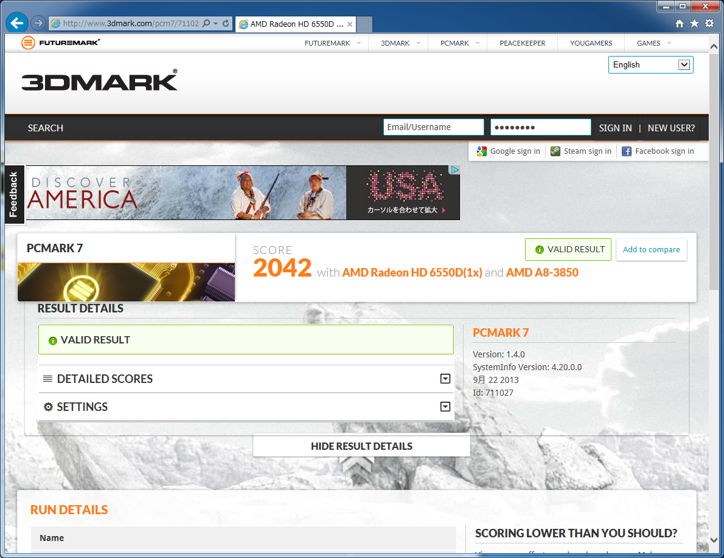The image size is (724, 558).
Task: Click the refresh icon in address bar
Action: point(226,23)
